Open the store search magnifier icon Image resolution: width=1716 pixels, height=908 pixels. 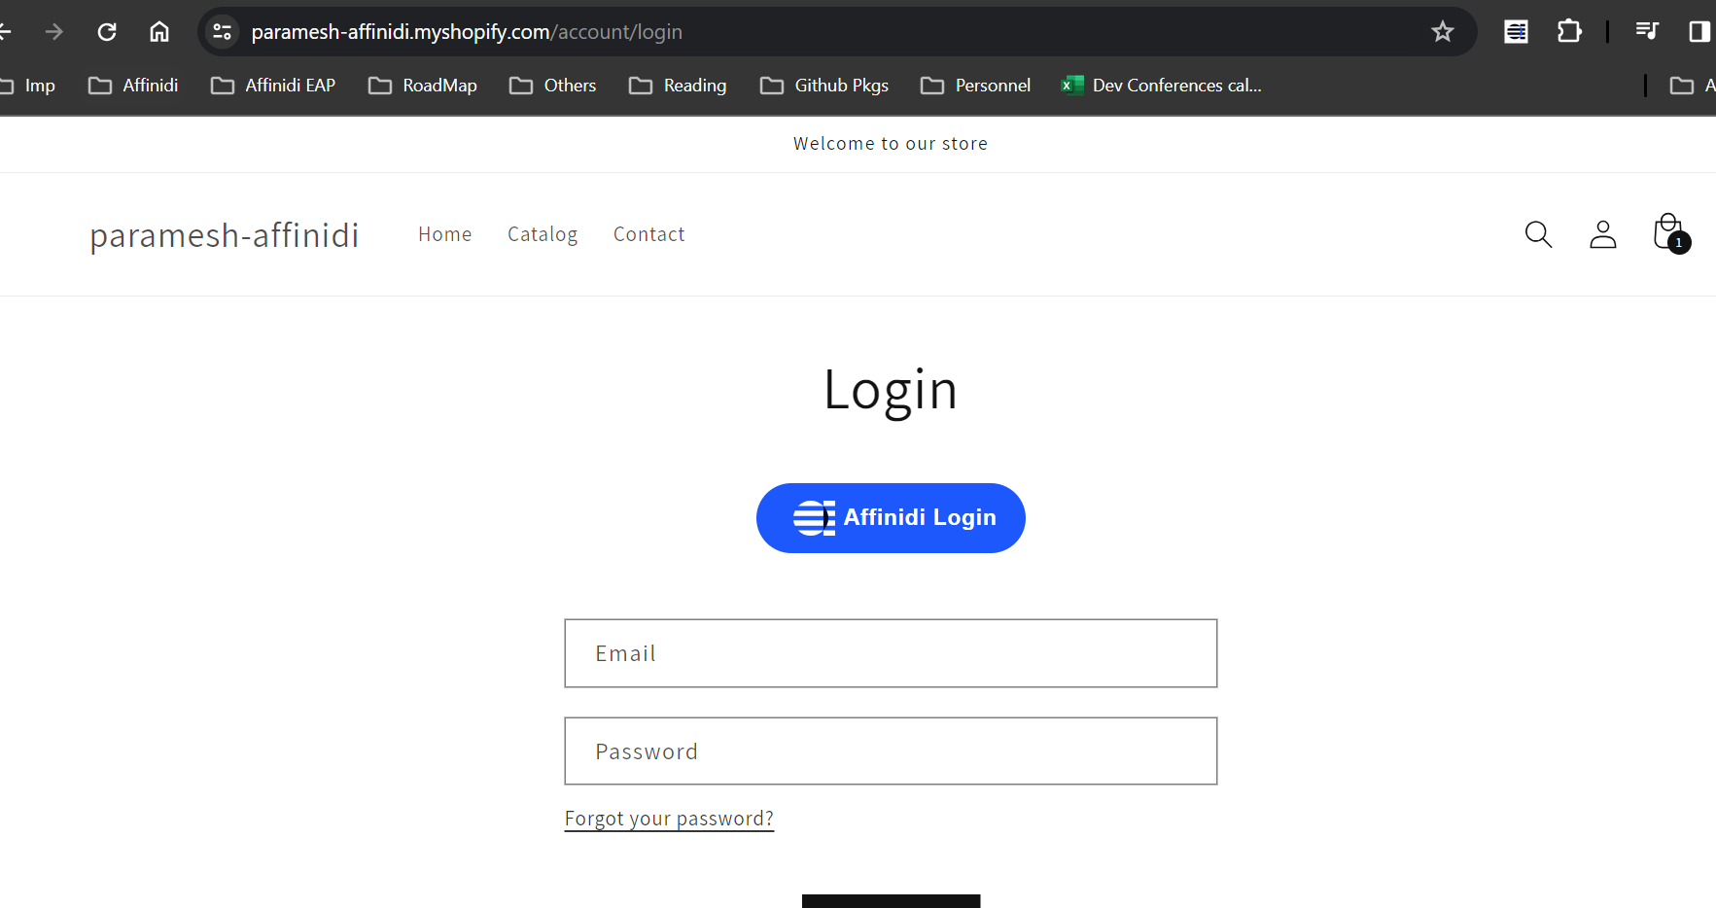pyautogui.click(x=1538, y=234)
